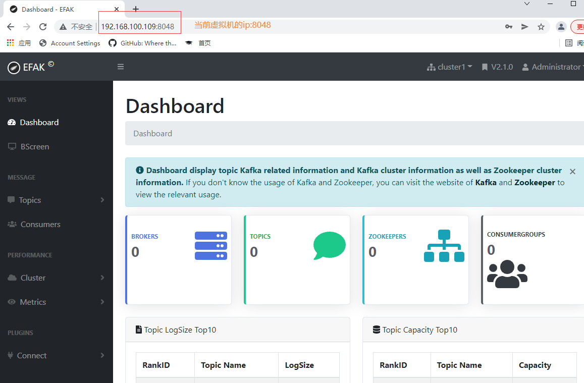Open the 首页 bookmark
Image resolution: width=584 pixels, height=383 pixels.
tap(198, 43)
